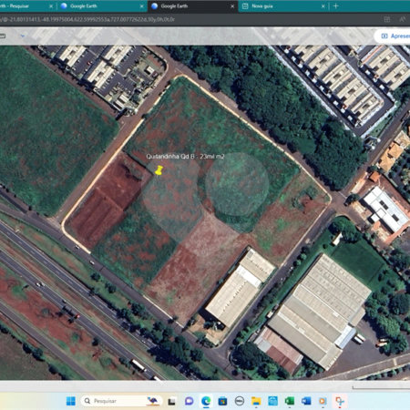
Task: Expand the small dropdown arrow in Earth toolbar
Action: pos(22,36)
